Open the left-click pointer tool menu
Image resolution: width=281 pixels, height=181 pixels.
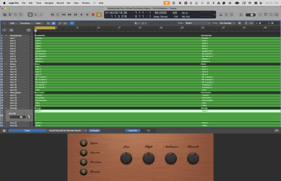[x=137, y=23]
